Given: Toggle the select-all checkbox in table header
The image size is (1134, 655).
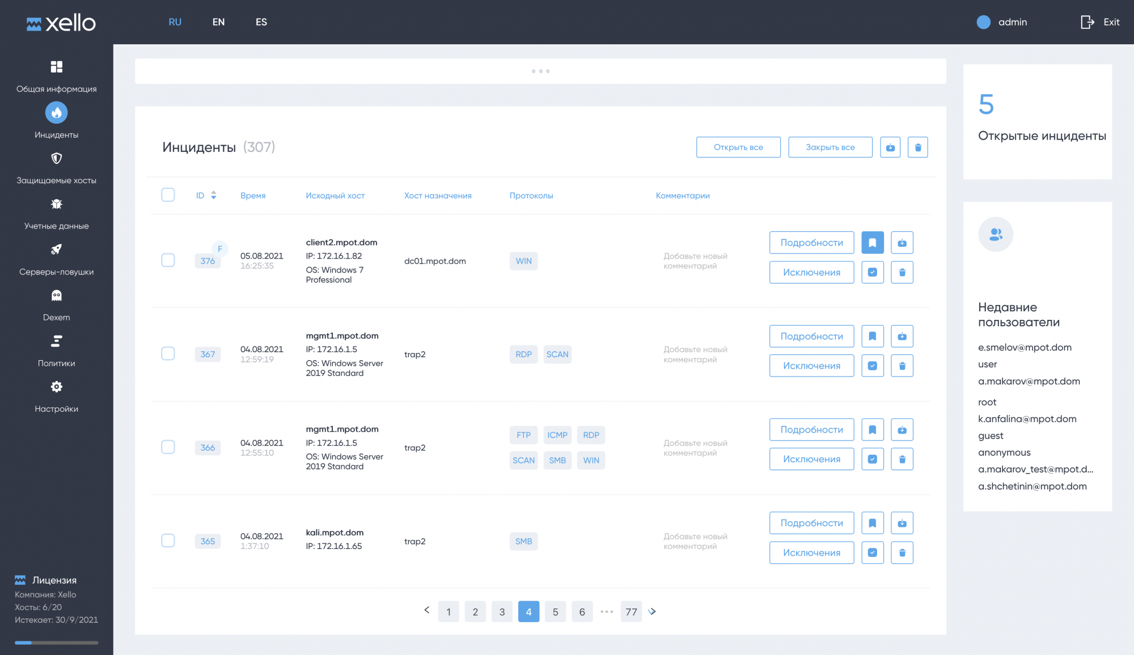Looking at the screenshot, I should (x=168, y=195).
